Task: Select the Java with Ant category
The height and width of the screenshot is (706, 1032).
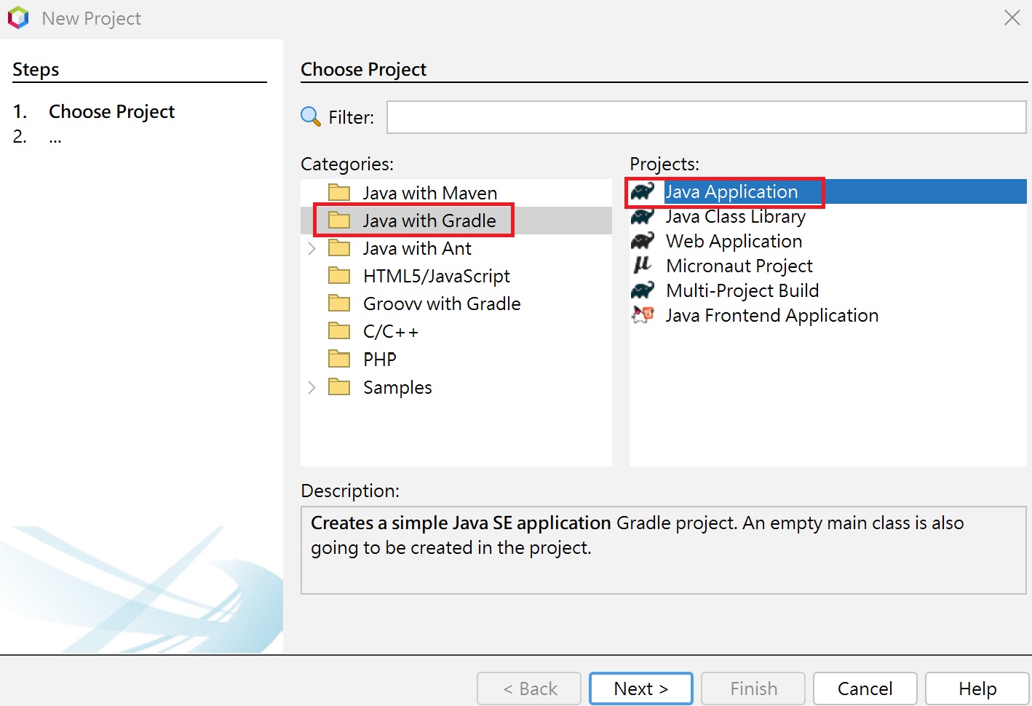Action: click(417, 248)
